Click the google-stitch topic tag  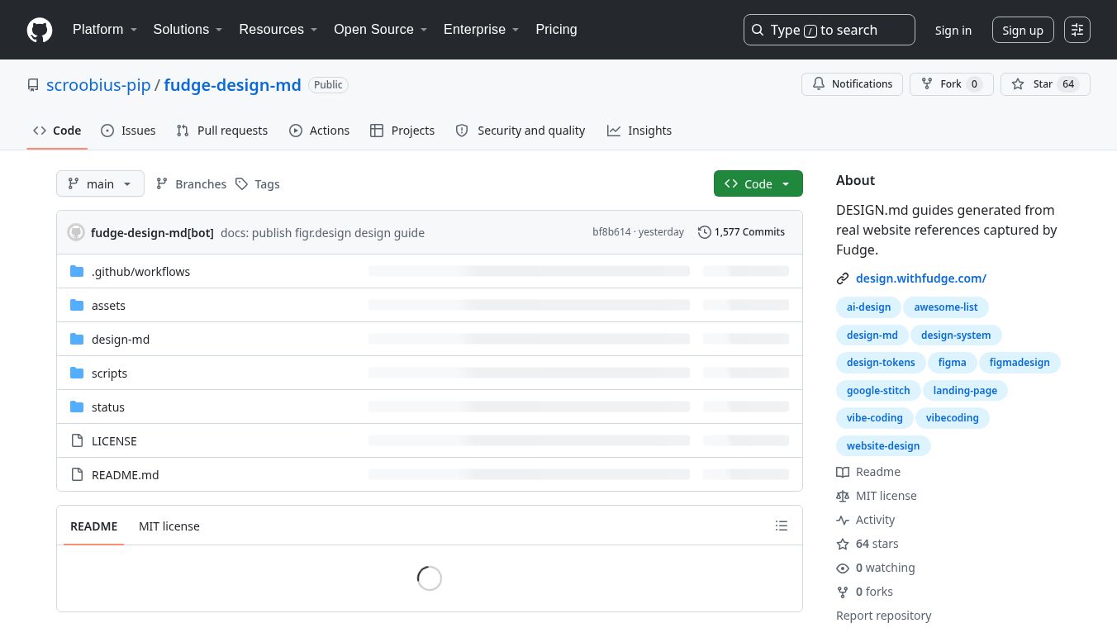878,391
